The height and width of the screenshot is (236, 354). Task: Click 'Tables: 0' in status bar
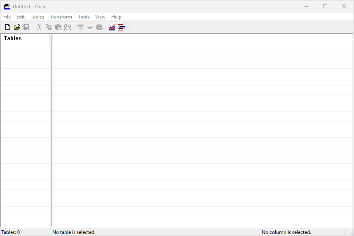11,232
